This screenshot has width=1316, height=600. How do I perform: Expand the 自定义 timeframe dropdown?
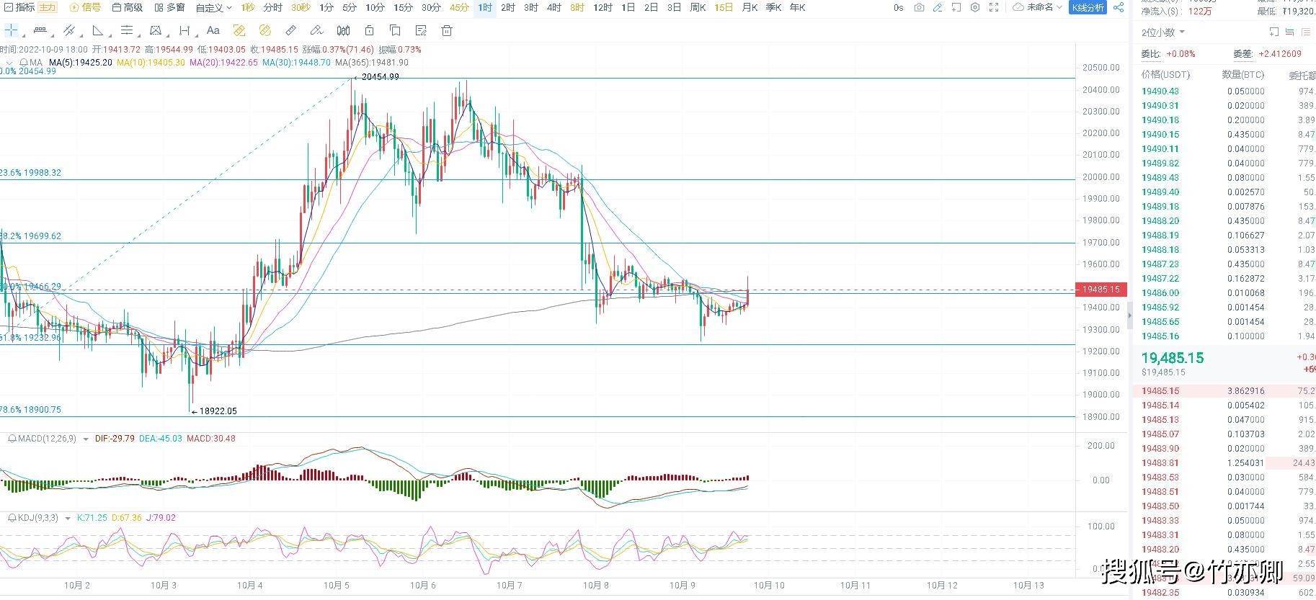tap(214, 7)
